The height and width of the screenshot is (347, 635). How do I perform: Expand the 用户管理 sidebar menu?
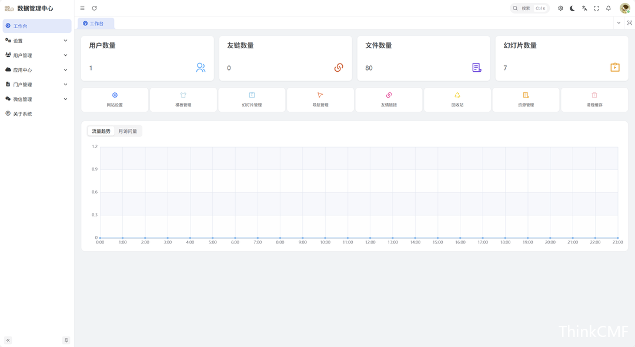click(x=37, y=55)
